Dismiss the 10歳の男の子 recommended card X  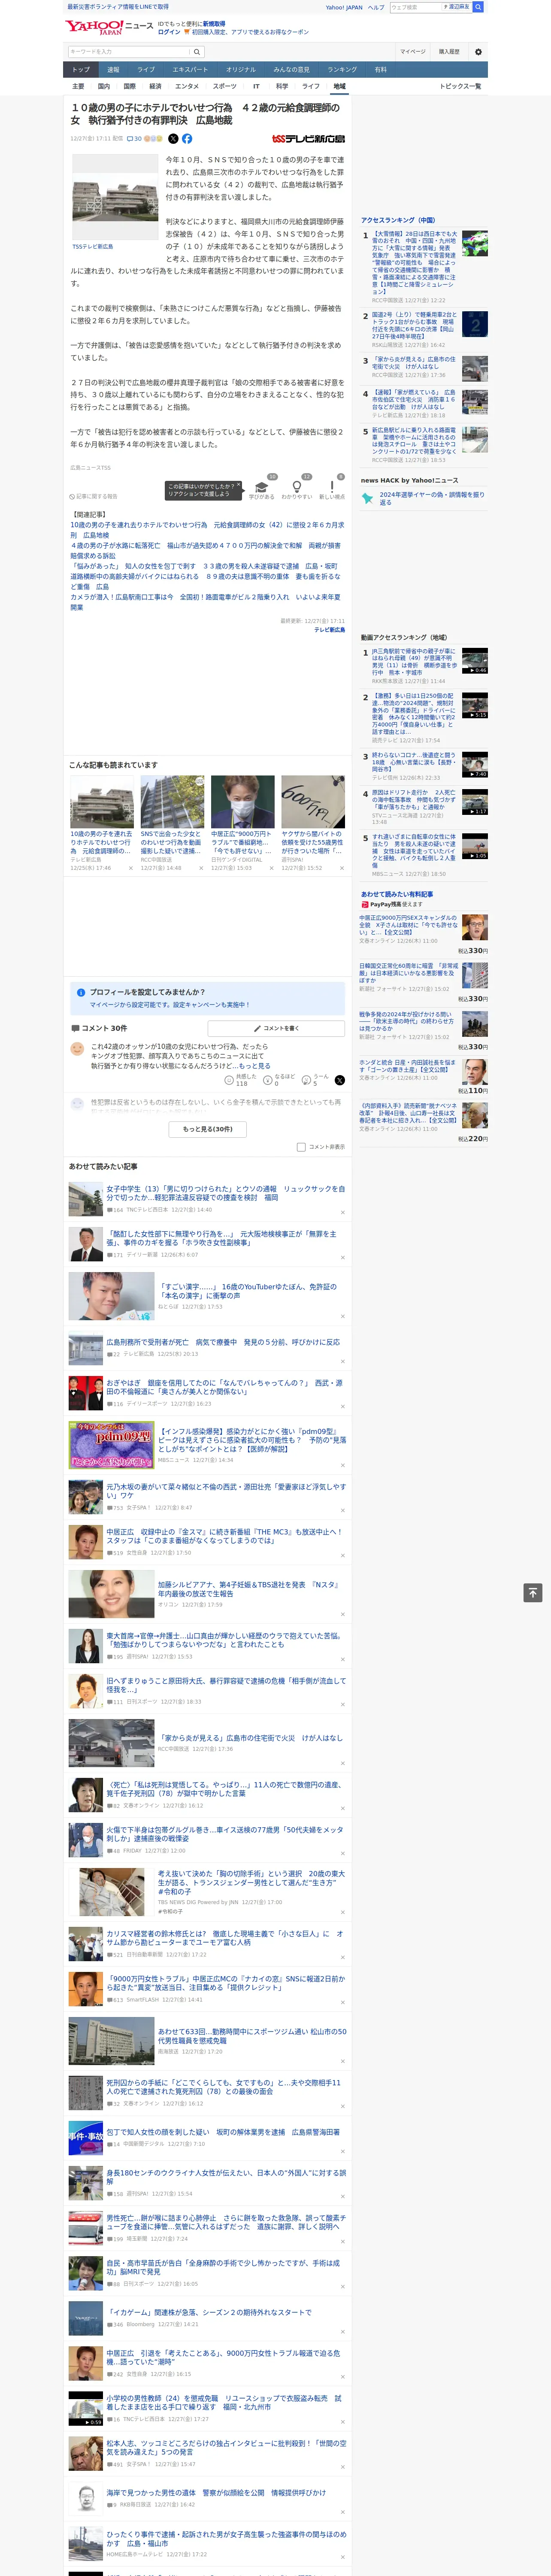tap(130, 868)
